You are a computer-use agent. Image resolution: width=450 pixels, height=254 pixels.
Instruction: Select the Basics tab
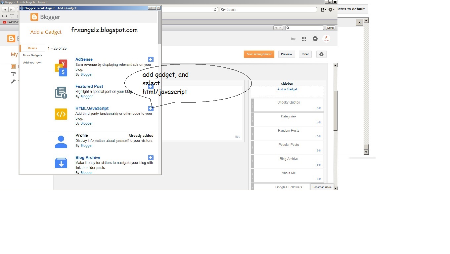(32, 48)
